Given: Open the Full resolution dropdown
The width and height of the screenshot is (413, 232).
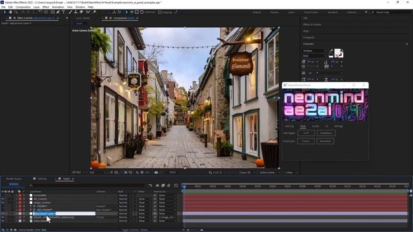Looking at the screenshot, I should [97, 173].
